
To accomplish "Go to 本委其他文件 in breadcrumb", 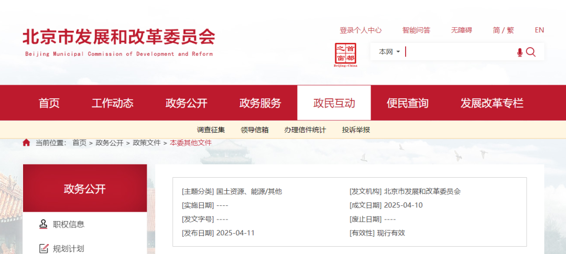I will coord(191,143).
